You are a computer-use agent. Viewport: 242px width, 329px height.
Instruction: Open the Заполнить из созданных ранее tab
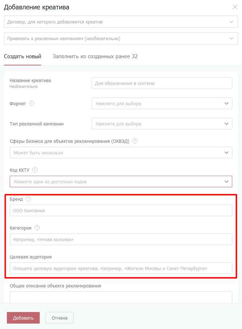95,56
